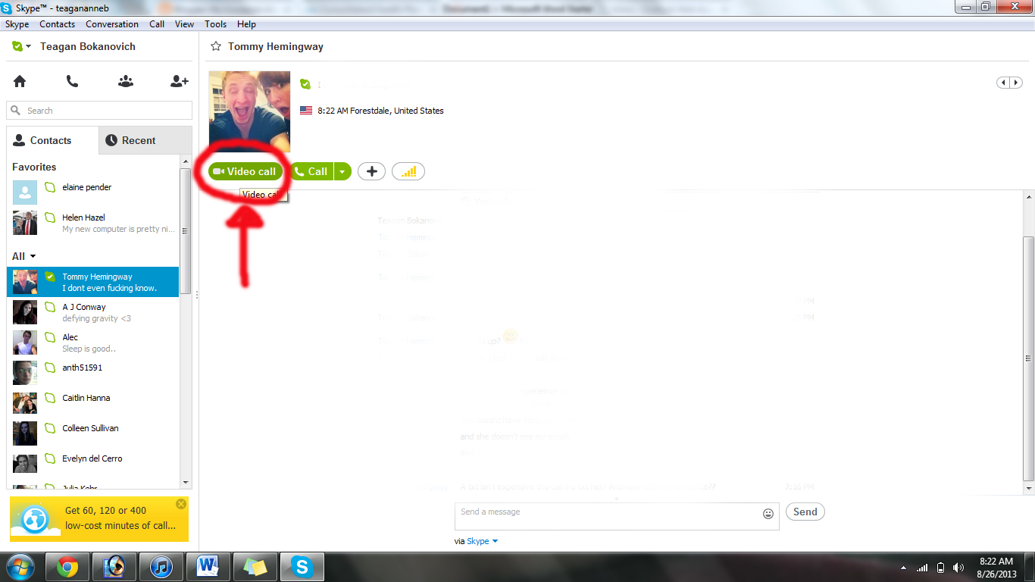Open Microsoft Word from taskbar
The height and width of the screenshot is (582, 1035).
[x=208, y=567]
